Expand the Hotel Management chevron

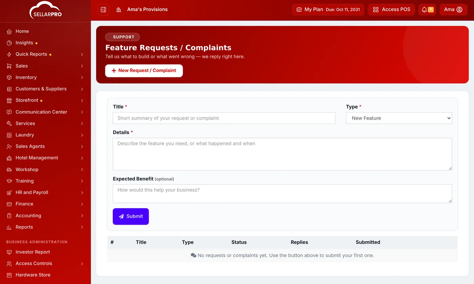click(x=82, y=158)
